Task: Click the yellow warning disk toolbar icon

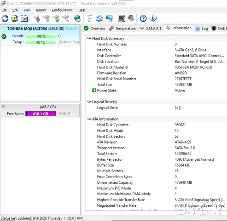Action: click(x=15, y=18)
